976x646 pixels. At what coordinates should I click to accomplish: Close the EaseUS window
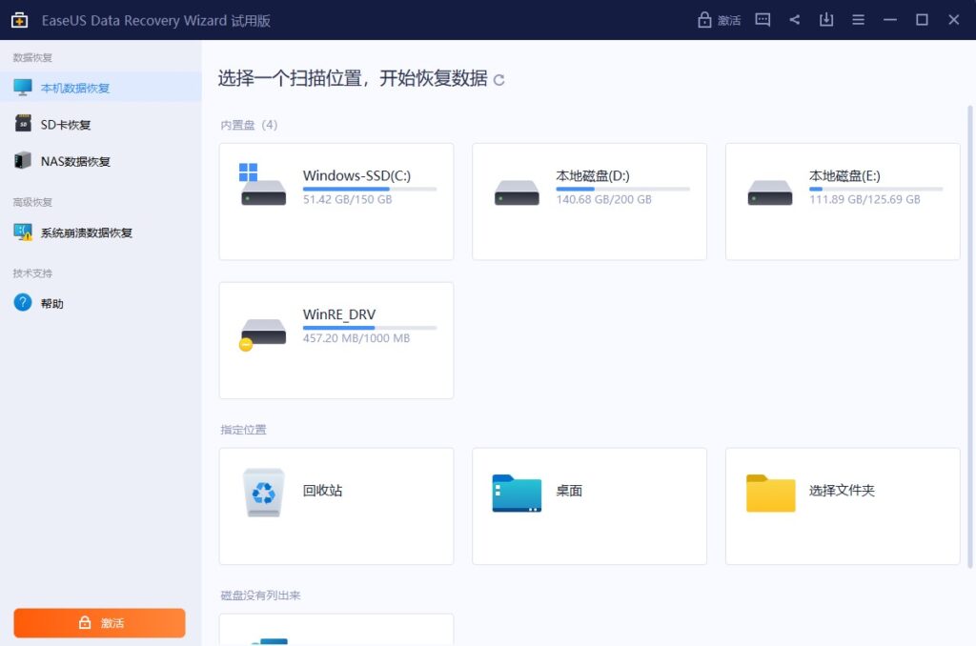tap(953, 20)
